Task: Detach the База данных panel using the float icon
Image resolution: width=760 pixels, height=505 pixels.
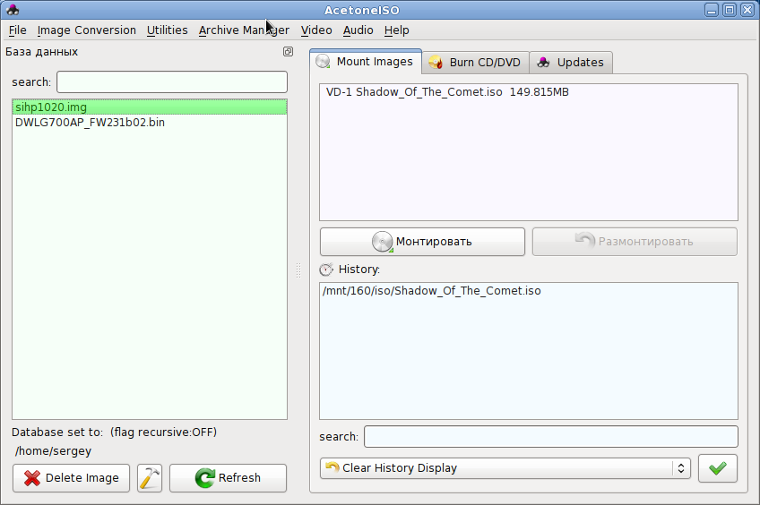Action: coord(288,52)
